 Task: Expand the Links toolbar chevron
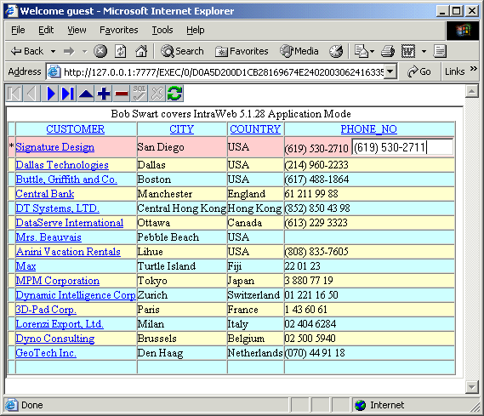pos(473,69)
